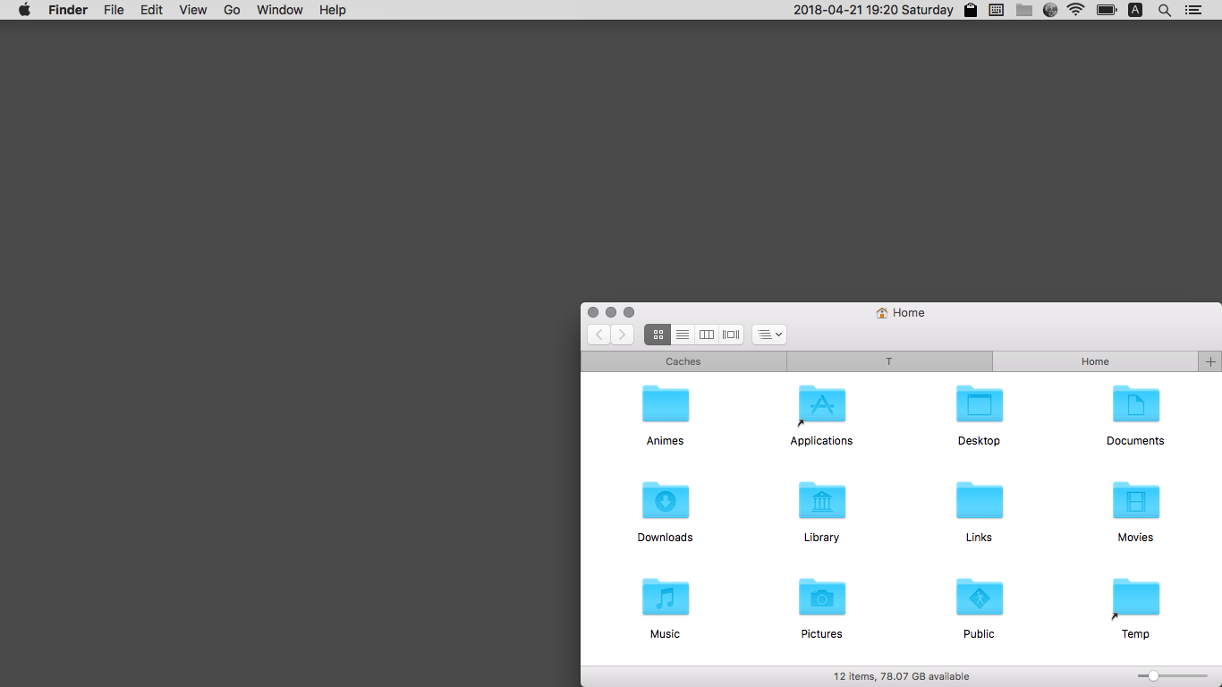Enable Cover Flow view mode
Viewport: 1222px width, 687px height.
tap(731, 335)
